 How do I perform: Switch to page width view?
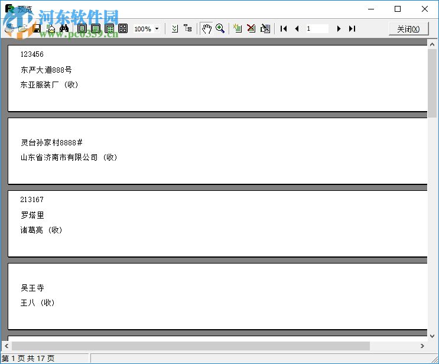click(96, 28)
